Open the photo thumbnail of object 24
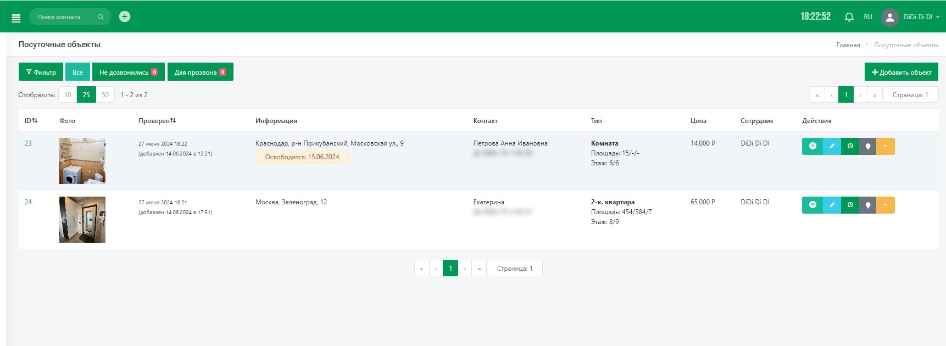Image resolution: width=946 pixels, height=346 pixels. pos(82,219)
